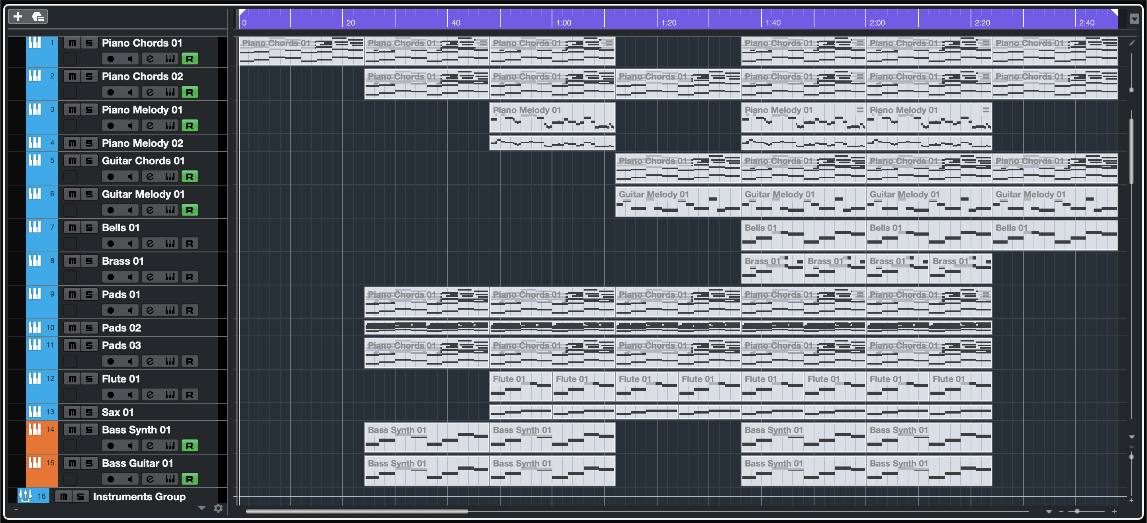Click vertical zoom in plus at right edge
1147x523 pixels.
tap(1132, 501)
